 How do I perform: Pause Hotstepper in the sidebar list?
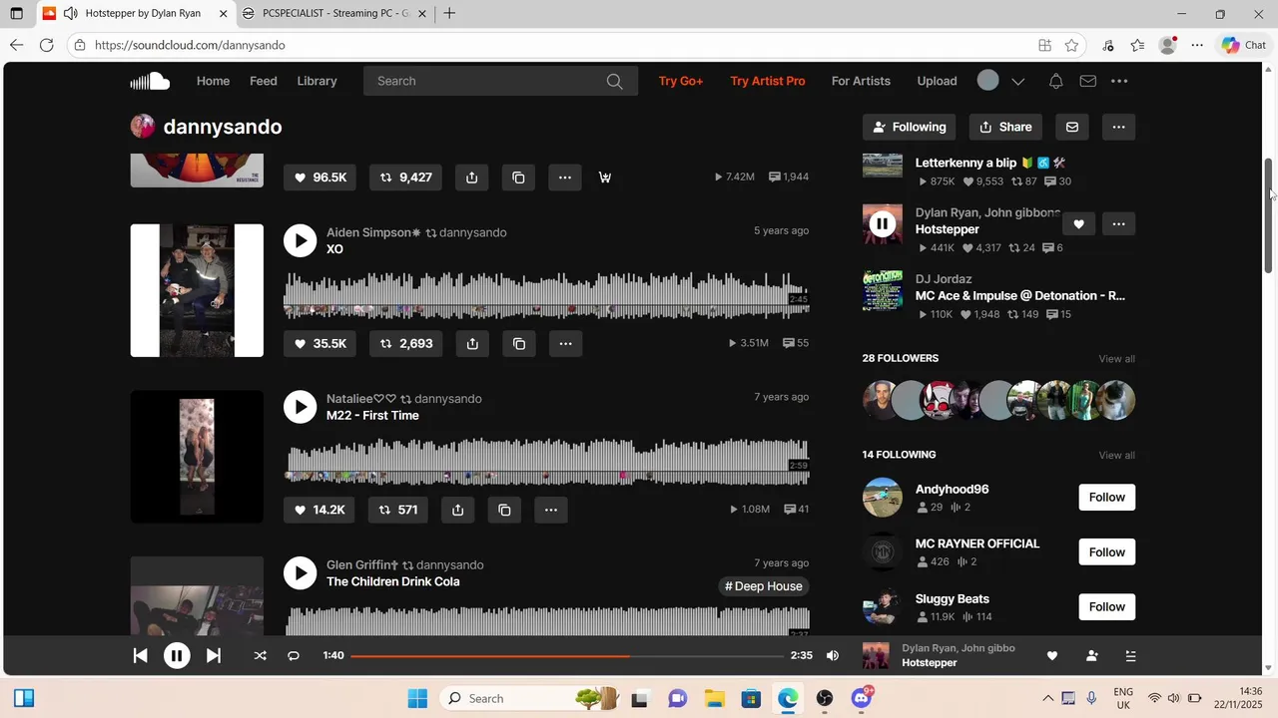(883, 224)
